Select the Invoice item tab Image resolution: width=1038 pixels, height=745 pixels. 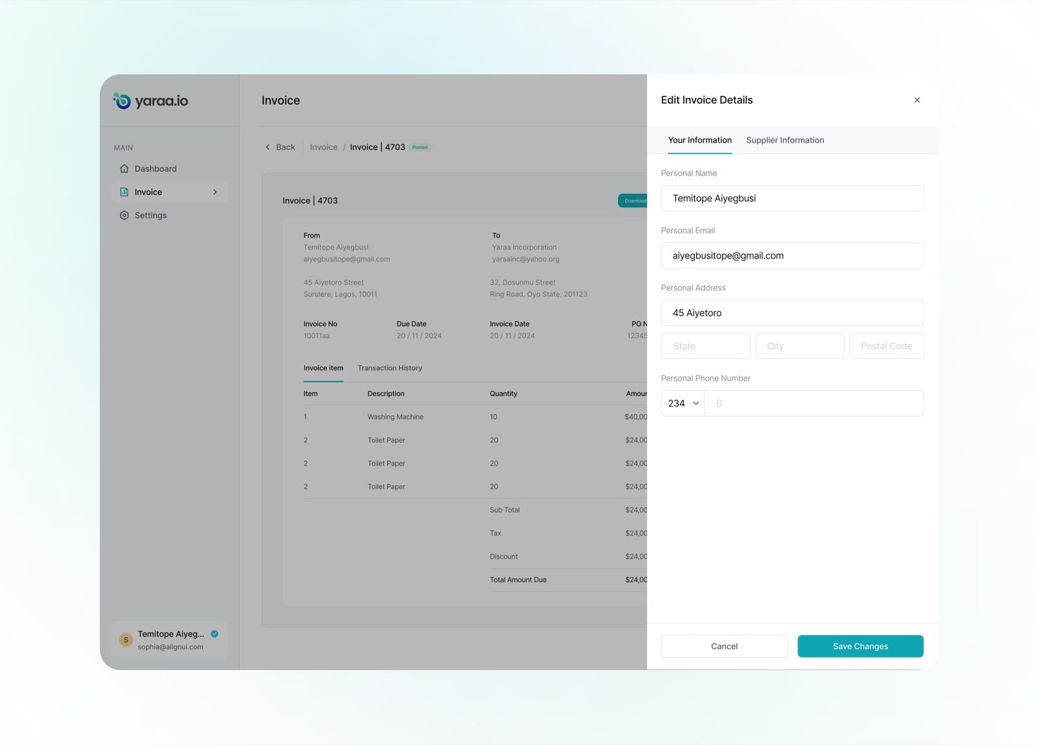(x=323, y=368)
